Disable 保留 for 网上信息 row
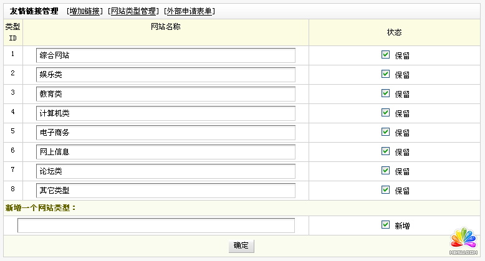The width and height of the screenshot is (485, 261). (x=385, y=151)
